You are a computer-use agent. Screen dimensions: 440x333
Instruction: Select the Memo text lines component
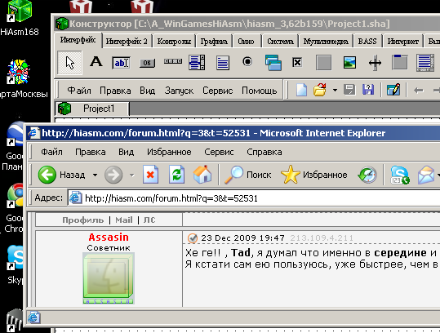(x=223, y=63)
